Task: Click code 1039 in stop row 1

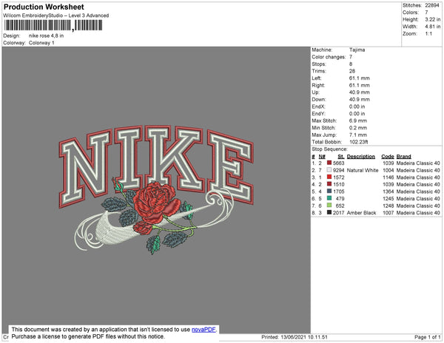Action: [388, 163]
